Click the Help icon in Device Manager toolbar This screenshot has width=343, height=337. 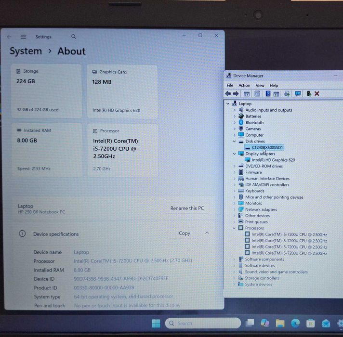pos(268,94)
